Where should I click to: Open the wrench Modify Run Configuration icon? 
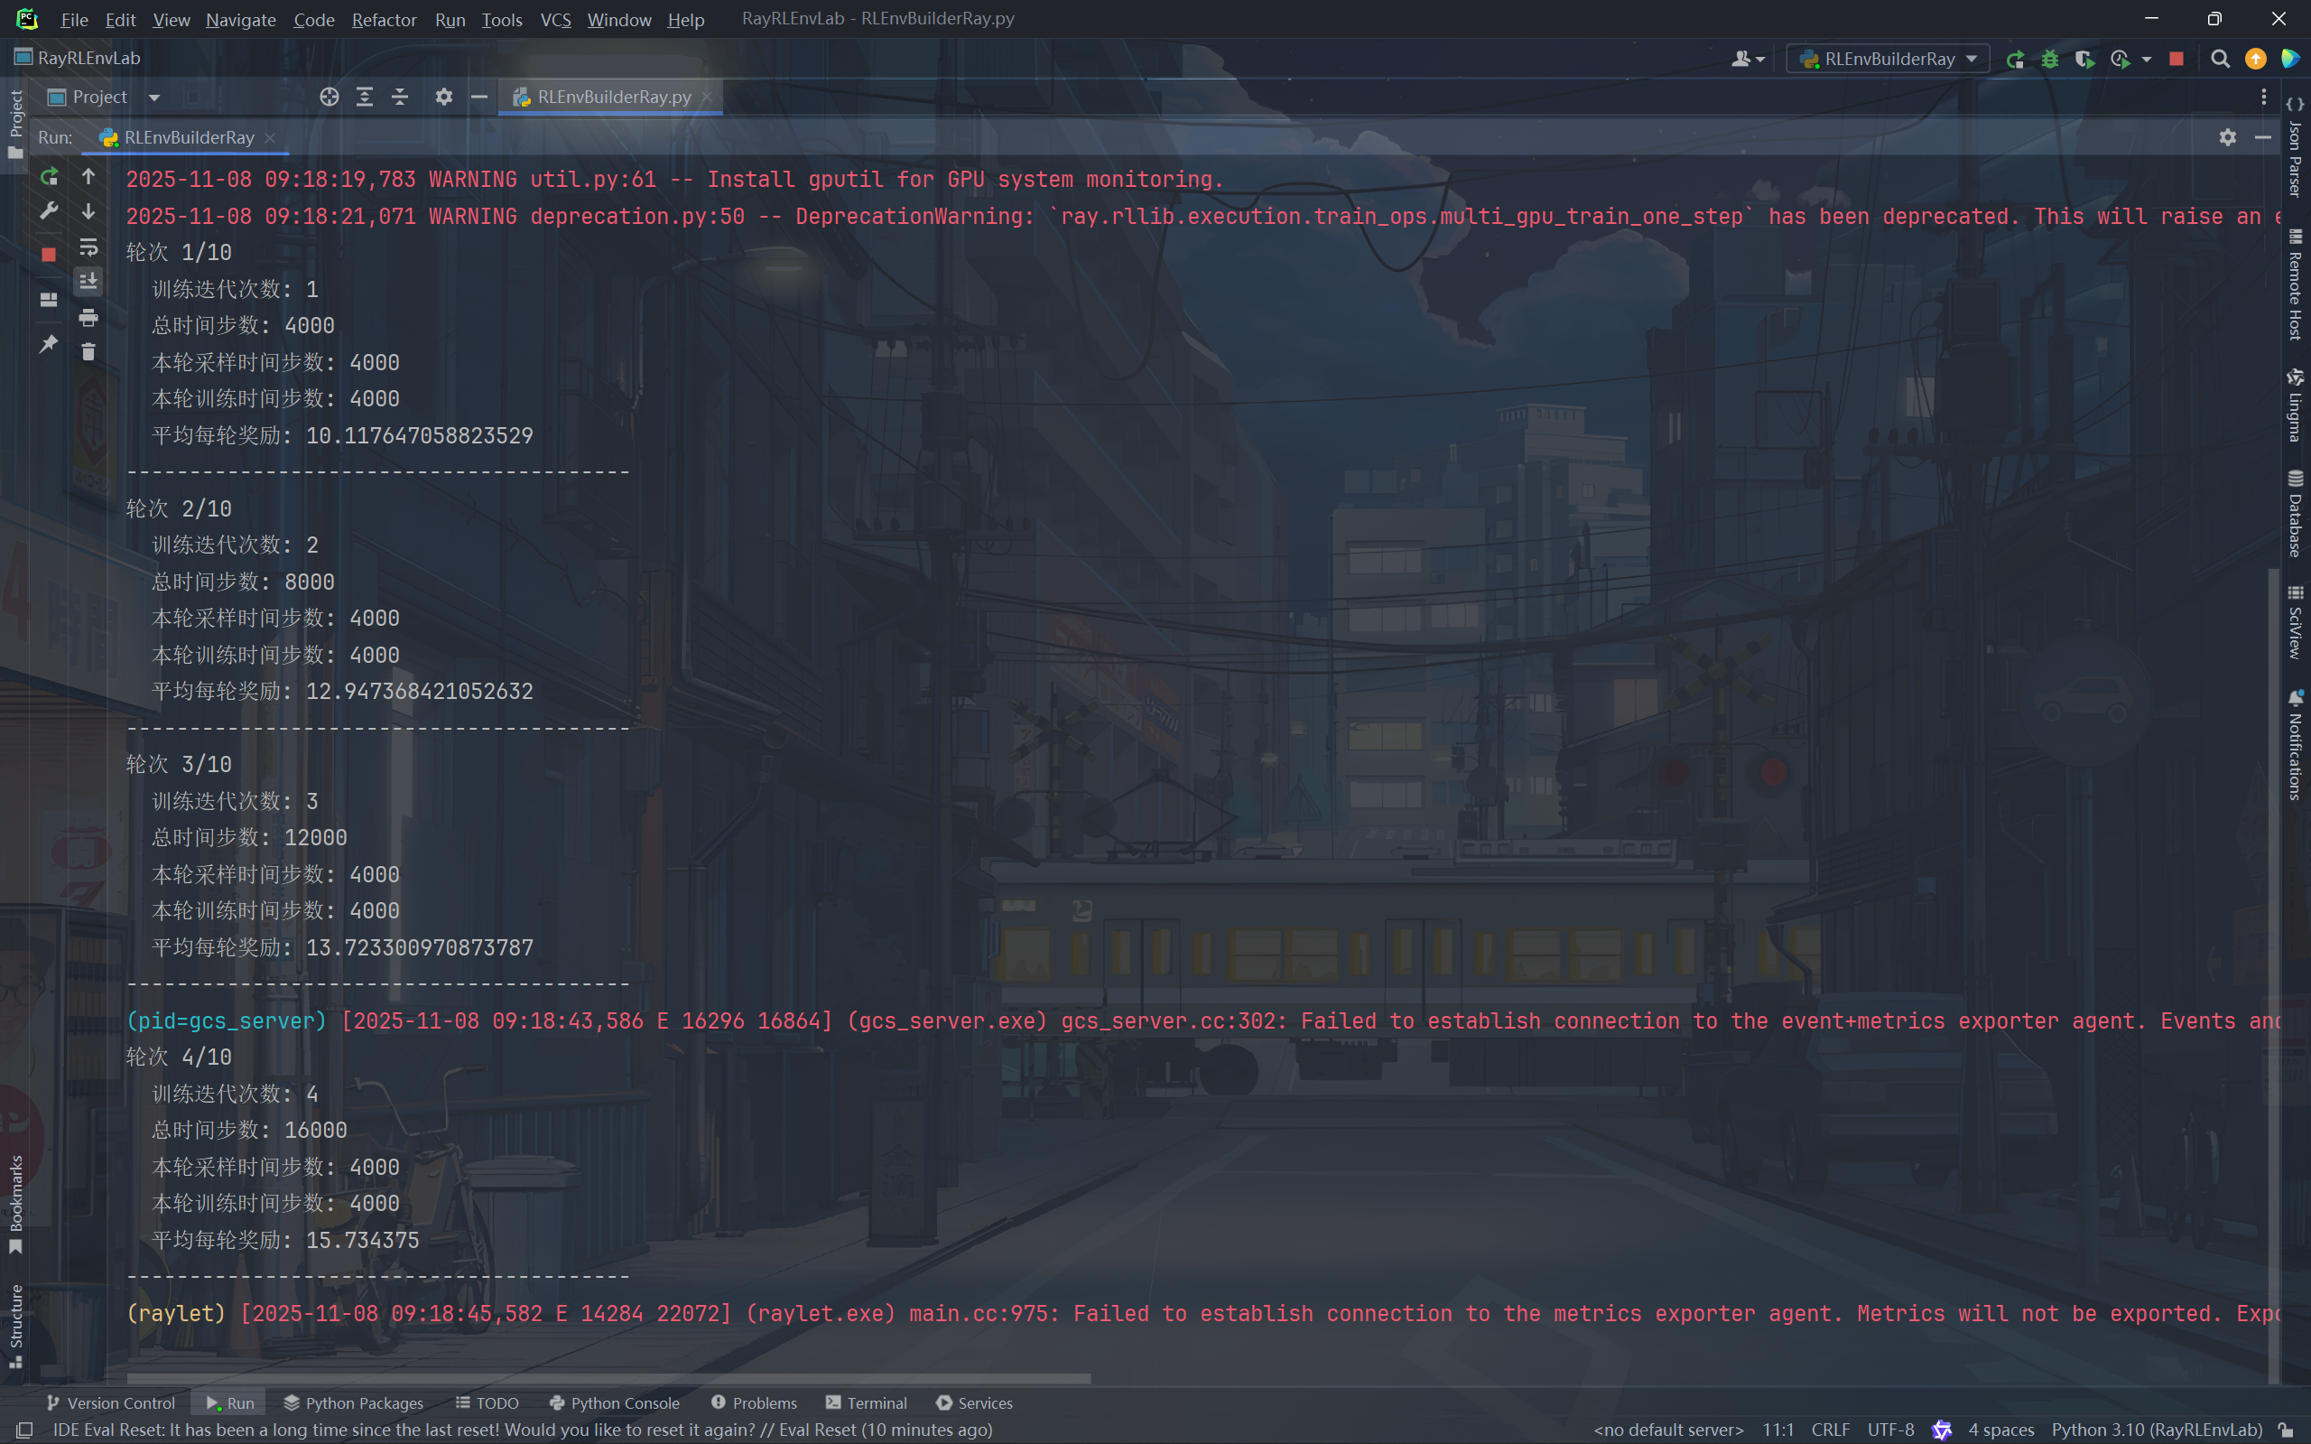click(x=49, y=211)
